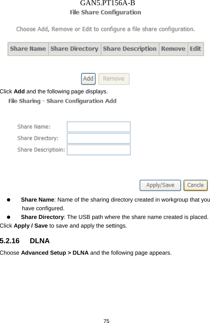Click inside the Share Name input field

click(x=98, y=127)
